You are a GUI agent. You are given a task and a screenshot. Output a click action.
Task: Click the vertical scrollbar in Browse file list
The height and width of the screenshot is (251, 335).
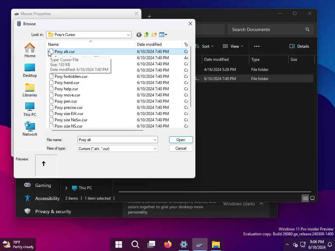(190, 77)
